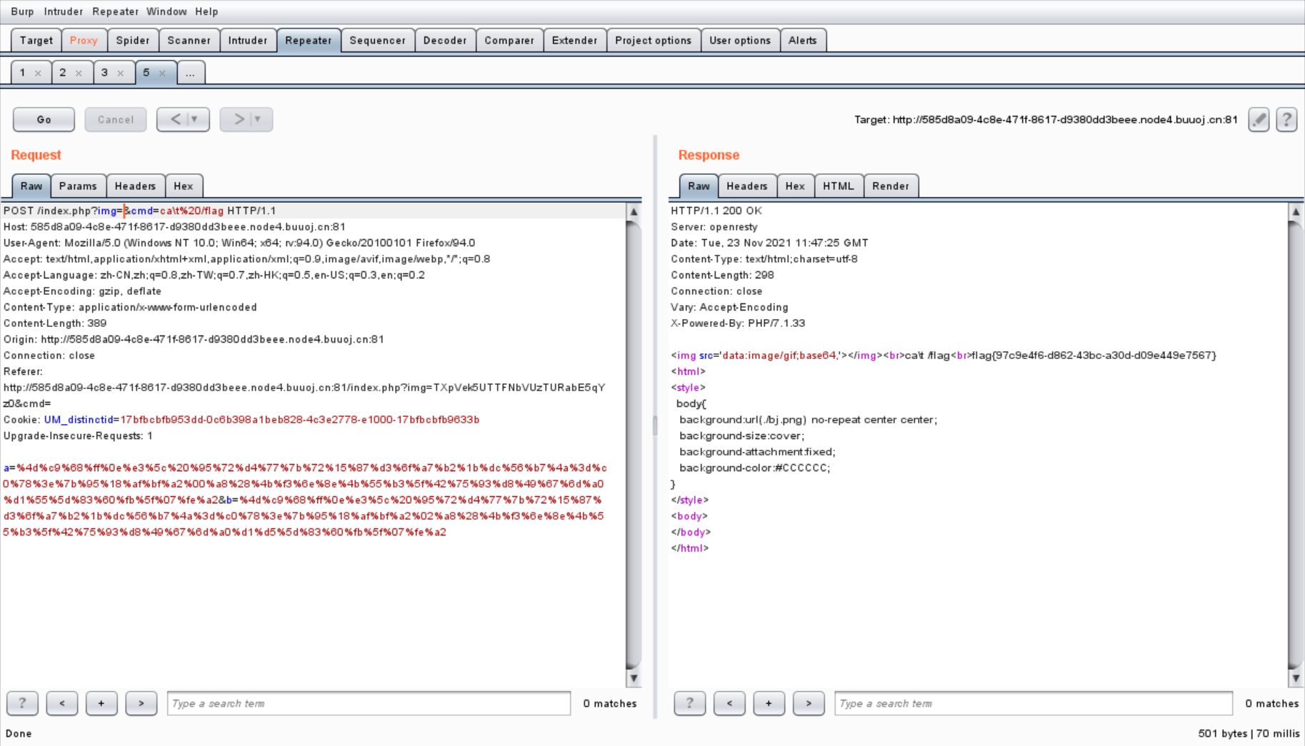Click response search plus options button
The width and height of the screenshot is (1305, 746).
coord(769,703)
